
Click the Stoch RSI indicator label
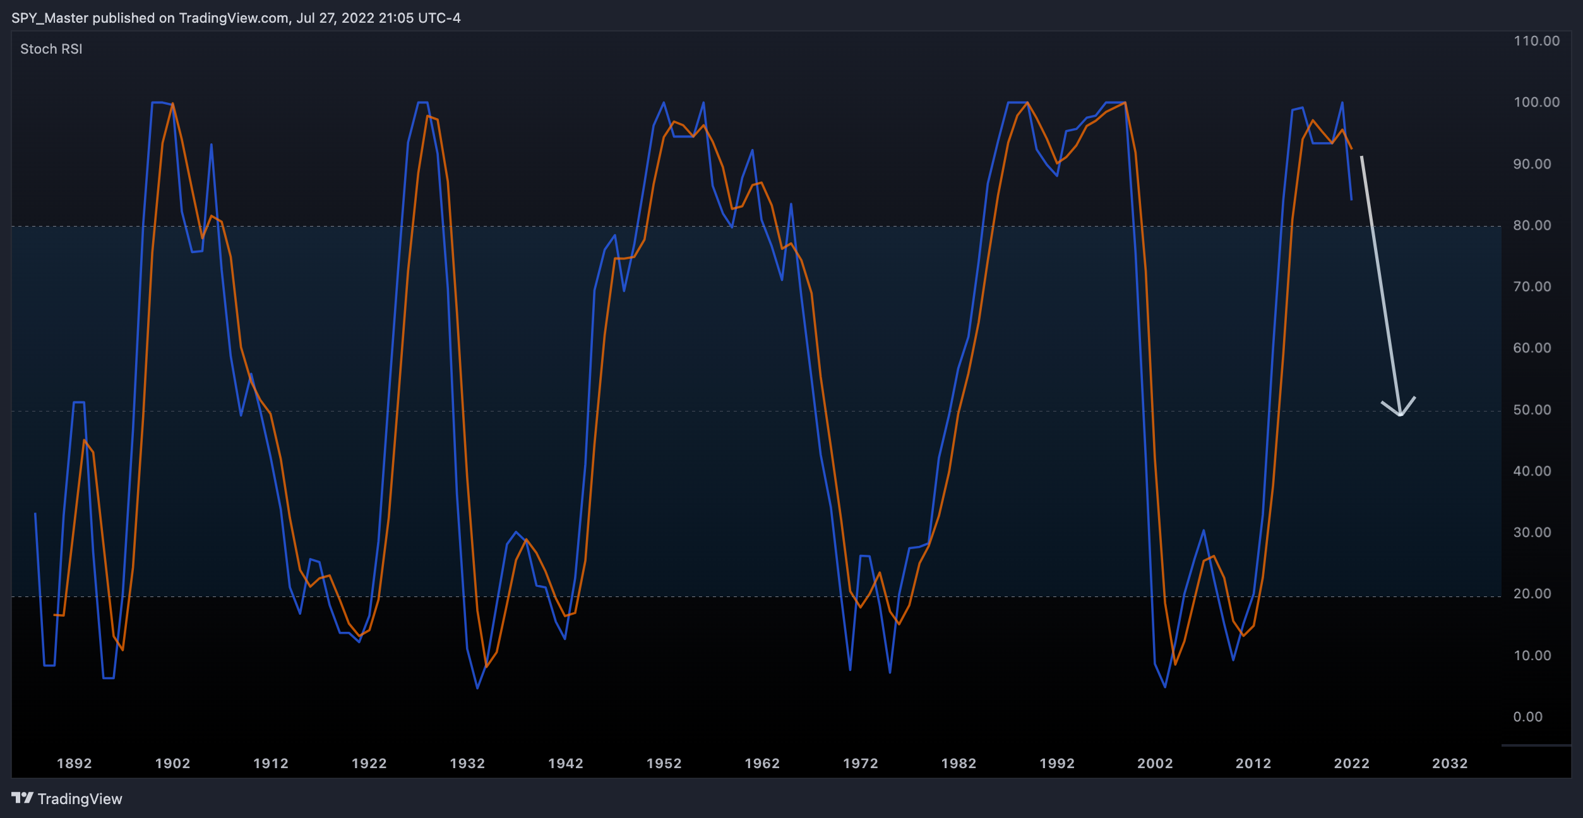[51, 49]
